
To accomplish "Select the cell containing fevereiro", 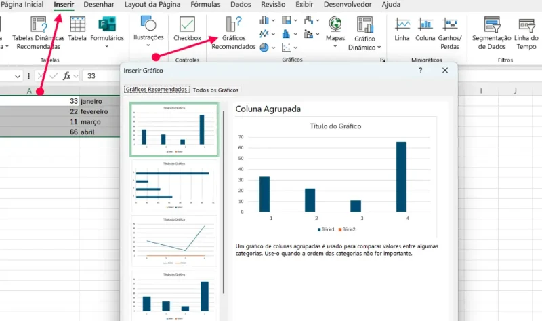I will pos(100,111).
